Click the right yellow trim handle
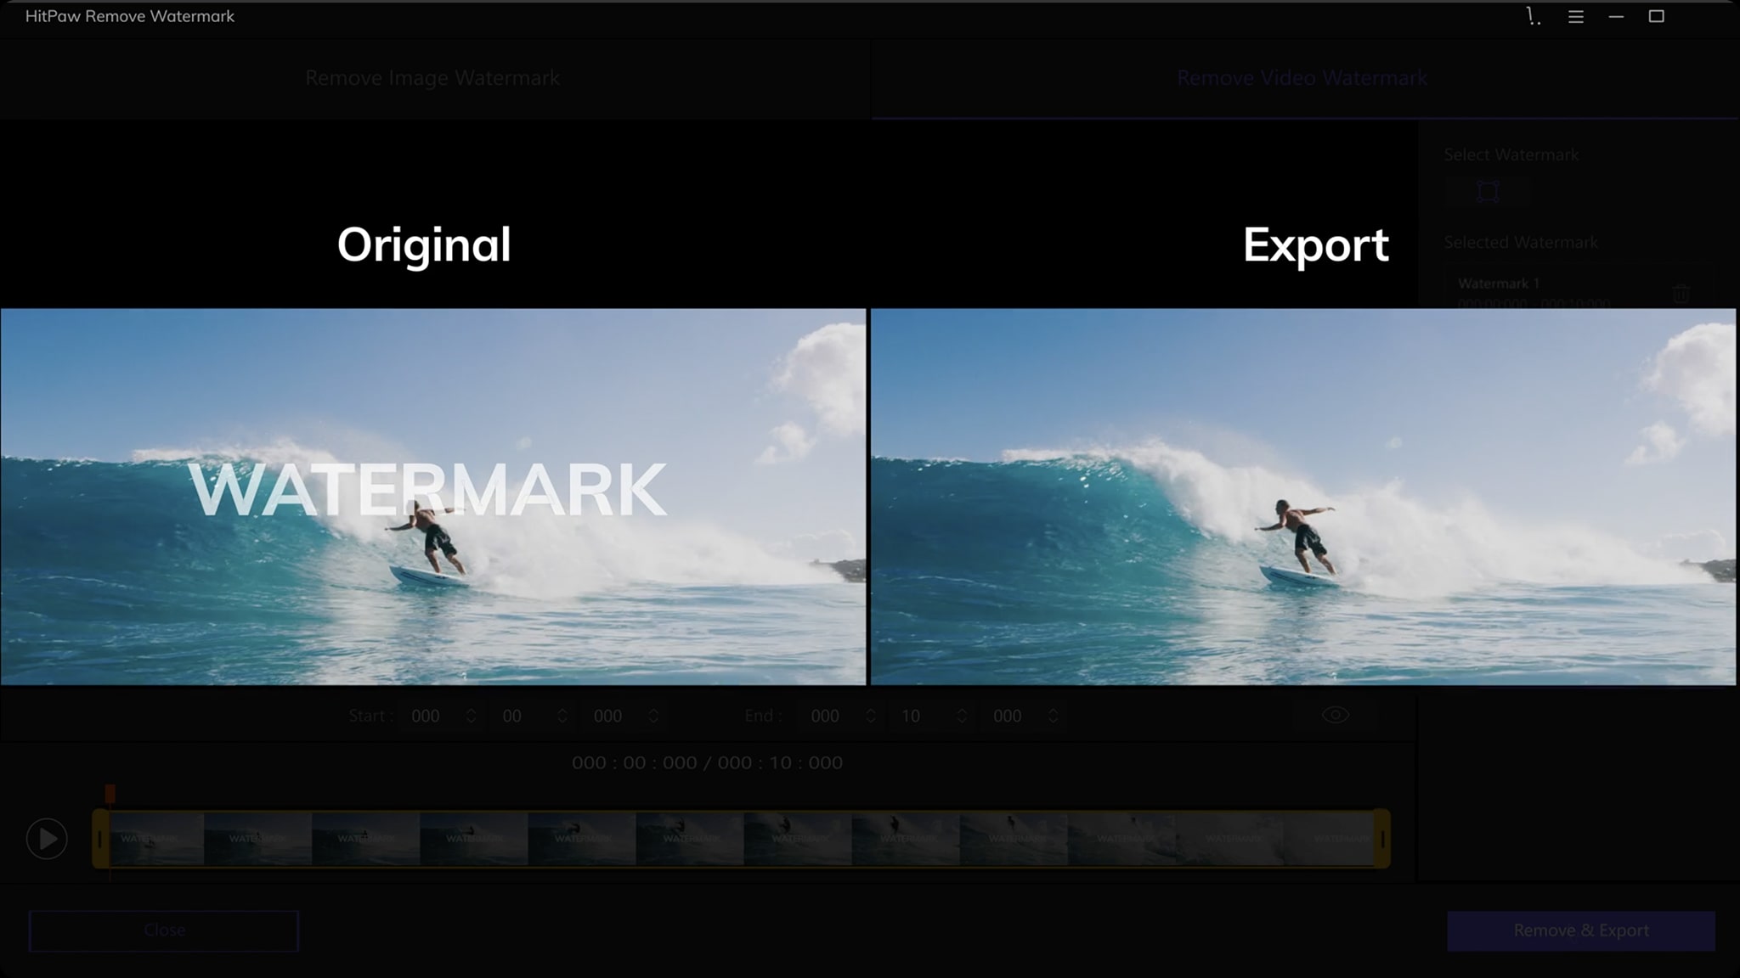 1382,839
